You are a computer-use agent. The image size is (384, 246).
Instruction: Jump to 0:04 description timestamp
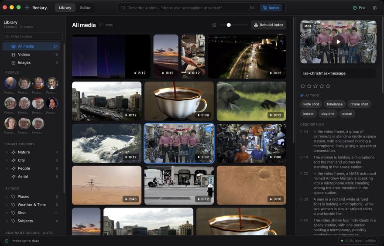pos(304,132)
